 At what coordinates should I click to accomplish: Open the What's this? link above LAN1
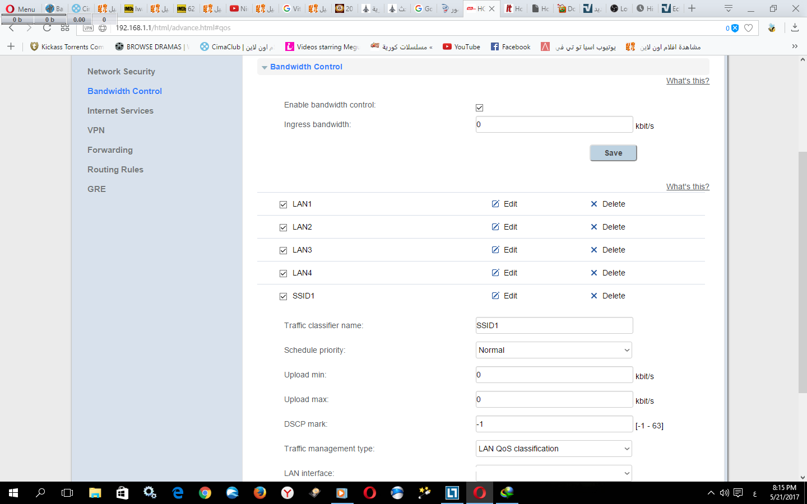tap(688, 186)
